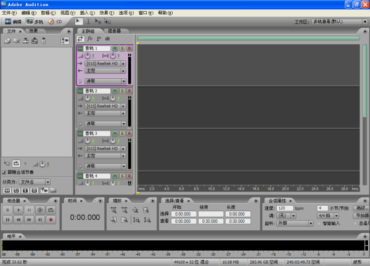Click Tempo bpm field showing 120
Viewport: 370px width, 266px height.
click(284, 208)
